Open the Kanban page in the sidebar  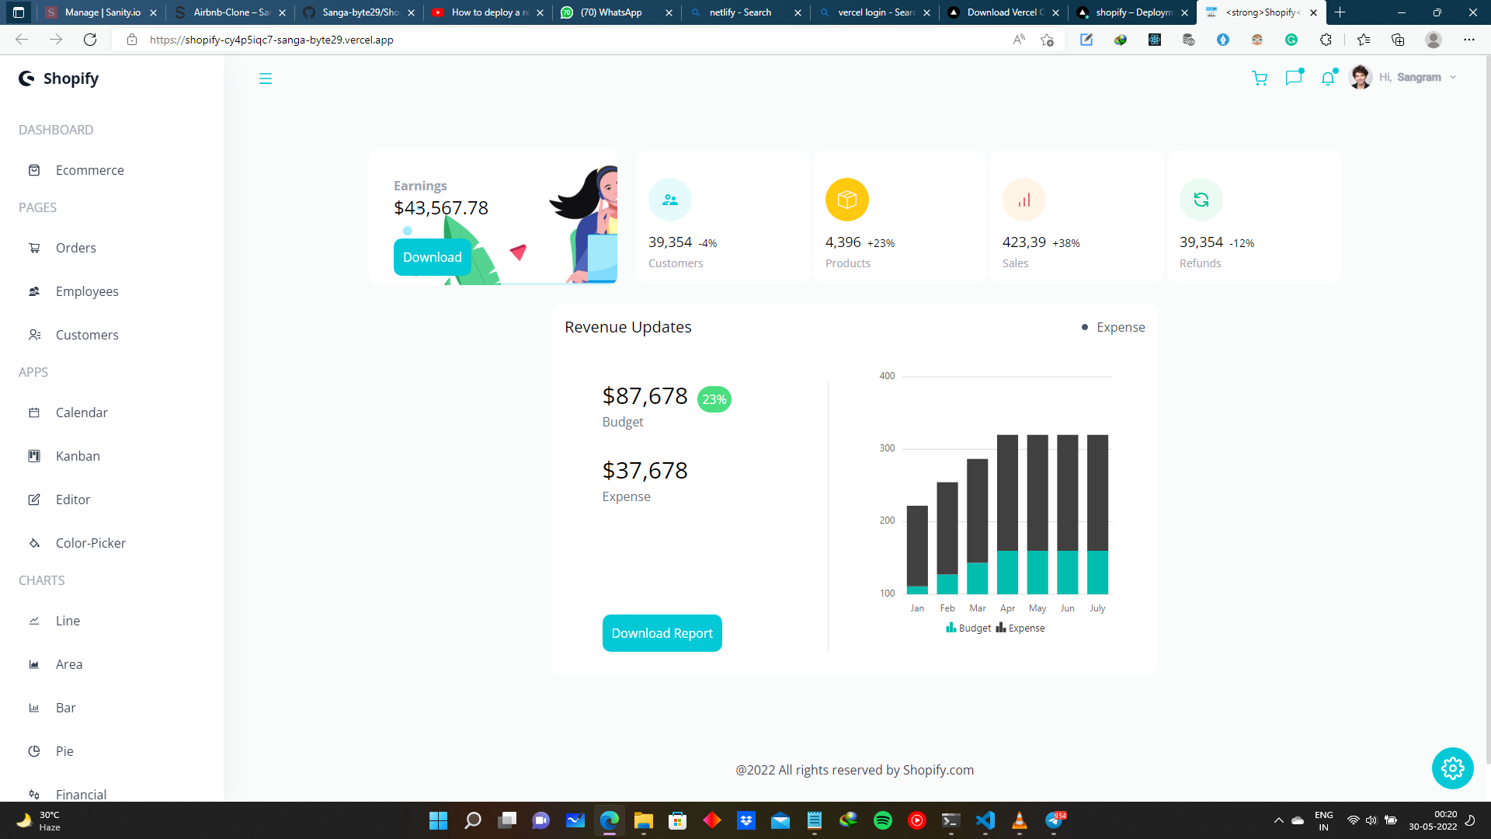[78, 456]
